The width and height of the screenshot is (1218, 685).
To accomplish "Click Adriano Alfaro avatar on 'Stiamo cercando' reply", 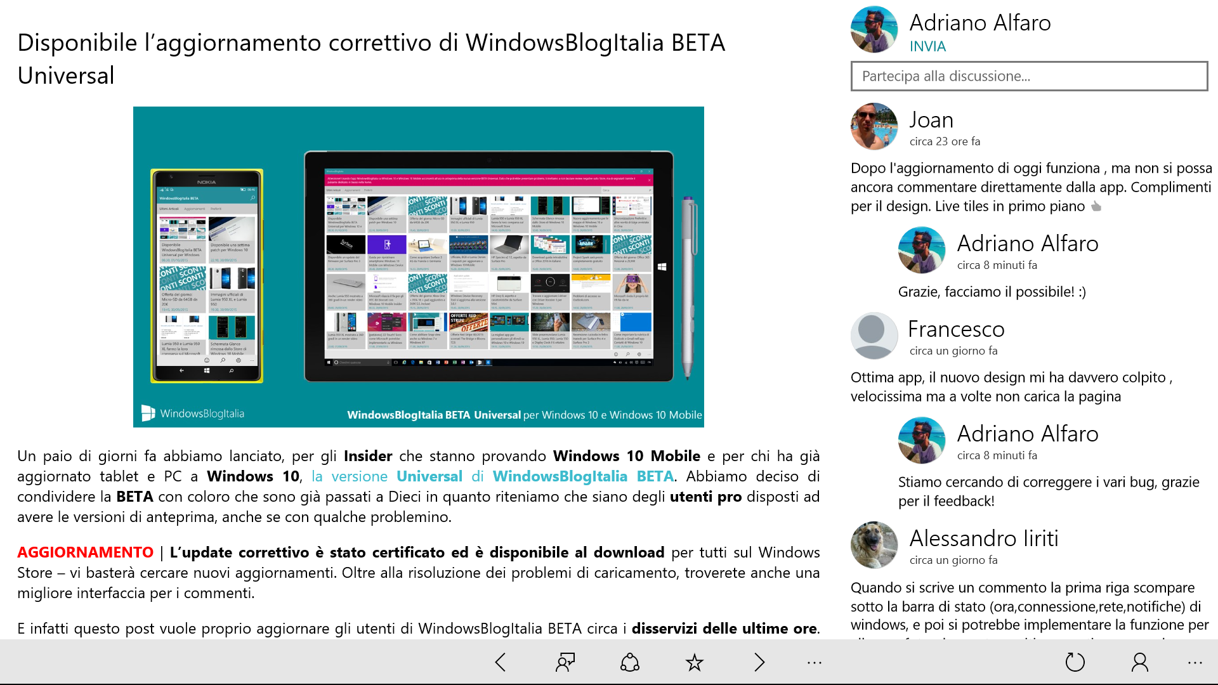I will pos(922,441).
